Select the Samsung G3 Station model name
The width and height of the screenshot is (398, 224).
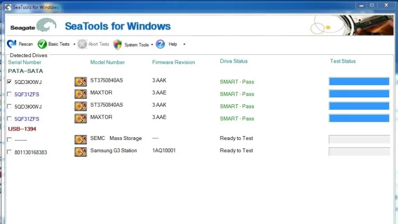113,151
